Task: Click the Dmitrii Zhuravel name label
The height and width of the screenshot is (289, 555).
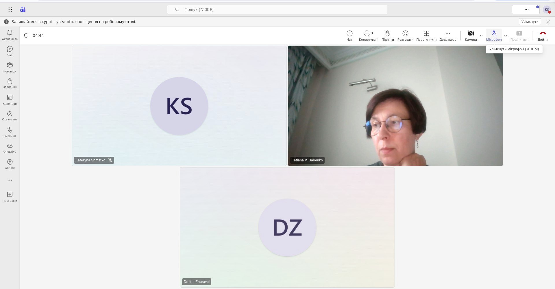Action: pyautogui.click(x=197, y=282)
